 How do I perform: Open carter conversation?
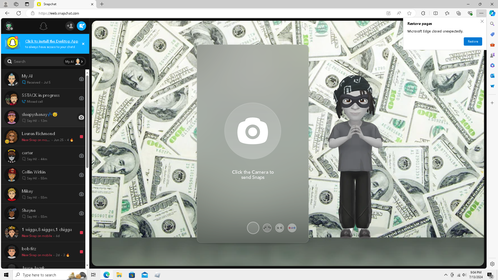(43, 156)
